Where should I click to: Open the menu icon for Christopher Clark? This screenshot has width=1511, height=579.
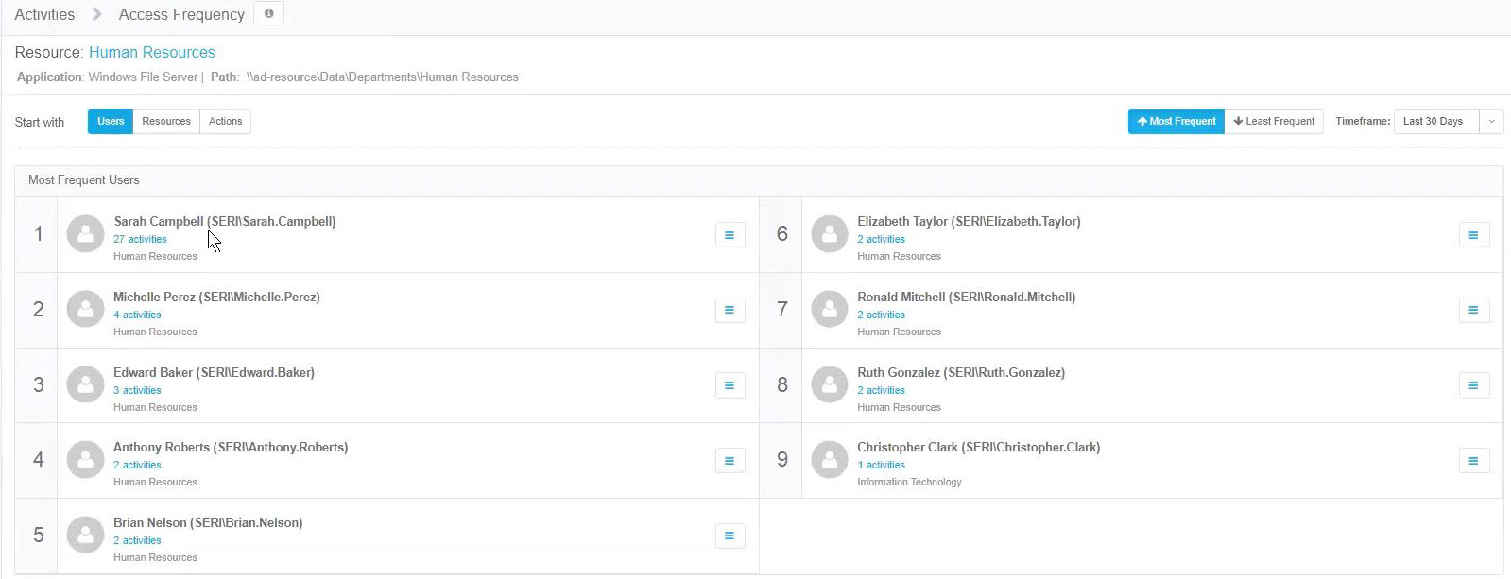pos(1473,461)
